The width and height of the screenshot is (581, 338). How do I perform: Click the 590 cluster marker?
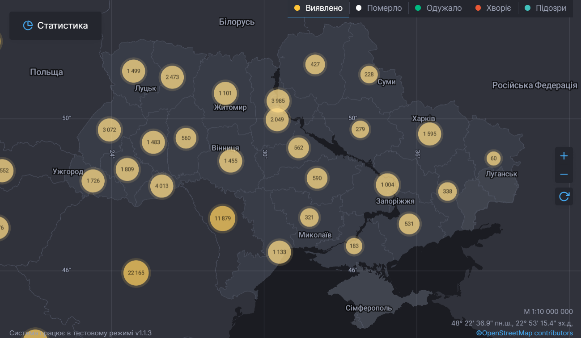[317, 178]
